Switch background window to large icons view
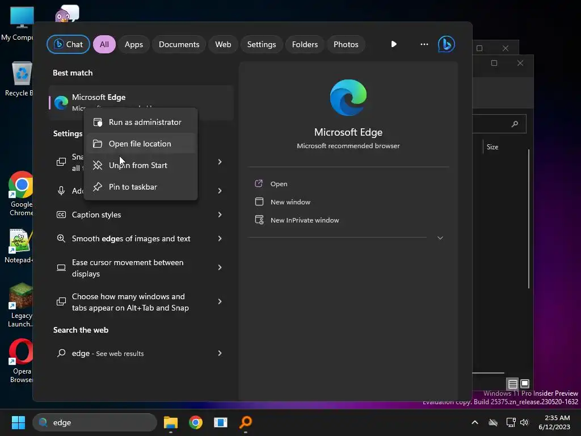The width and height of the screenshot is (581, 436). pos(525,384)
